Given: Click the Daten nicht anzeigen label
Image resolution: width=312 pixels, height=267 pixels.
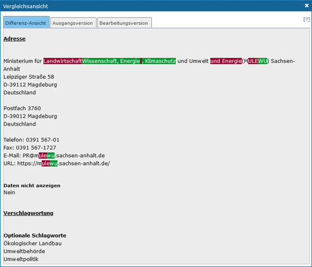Looking at the screenshot, I should tap(32, 185).
